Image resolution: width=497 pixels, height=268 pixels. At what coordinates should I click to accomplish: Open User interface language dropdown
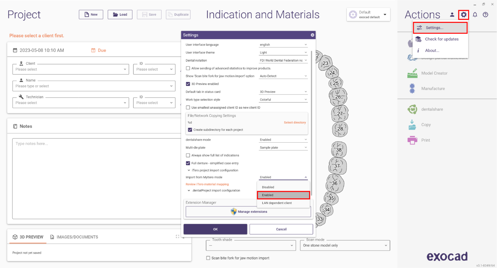click(283, 45)
